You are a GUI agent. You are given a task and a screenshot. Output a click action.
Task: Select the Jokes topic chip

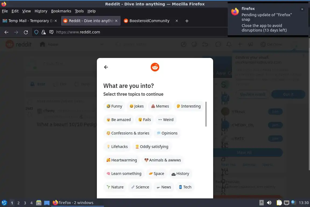click(x=137, y=106)
